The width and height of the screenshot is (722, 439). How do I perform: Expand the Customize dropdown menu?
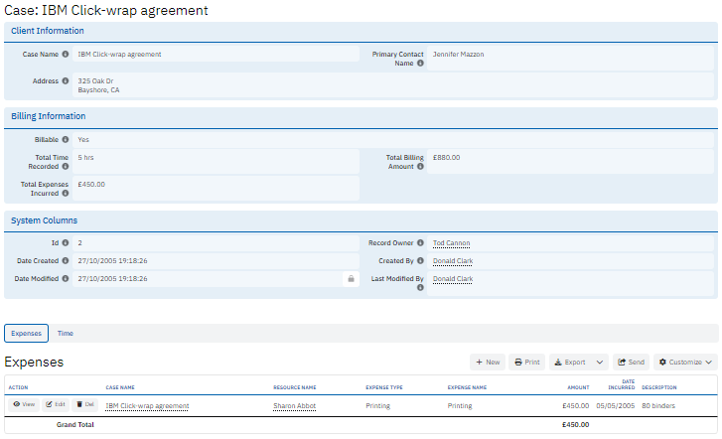(685, 363)
